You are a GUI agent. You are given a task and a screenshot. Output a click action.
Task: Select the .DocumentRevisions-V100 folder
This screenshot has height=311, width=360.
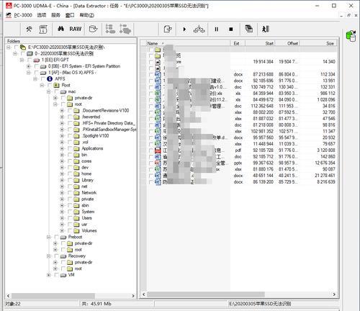pyautogui.click(x=106, y=111)
